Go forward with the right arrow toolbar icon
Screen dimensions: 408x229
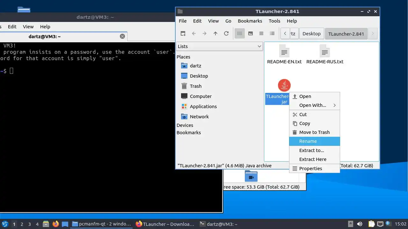(x=205, y=33)
